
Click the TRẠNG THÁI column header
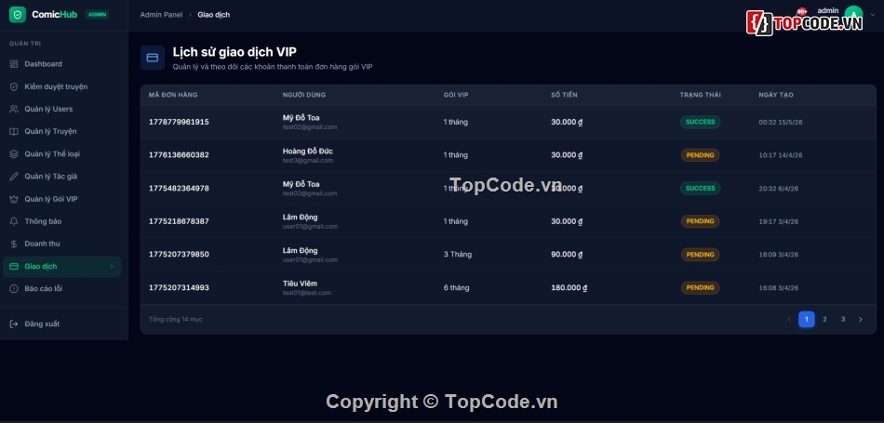pyautogui.click(x=700, y=95)
